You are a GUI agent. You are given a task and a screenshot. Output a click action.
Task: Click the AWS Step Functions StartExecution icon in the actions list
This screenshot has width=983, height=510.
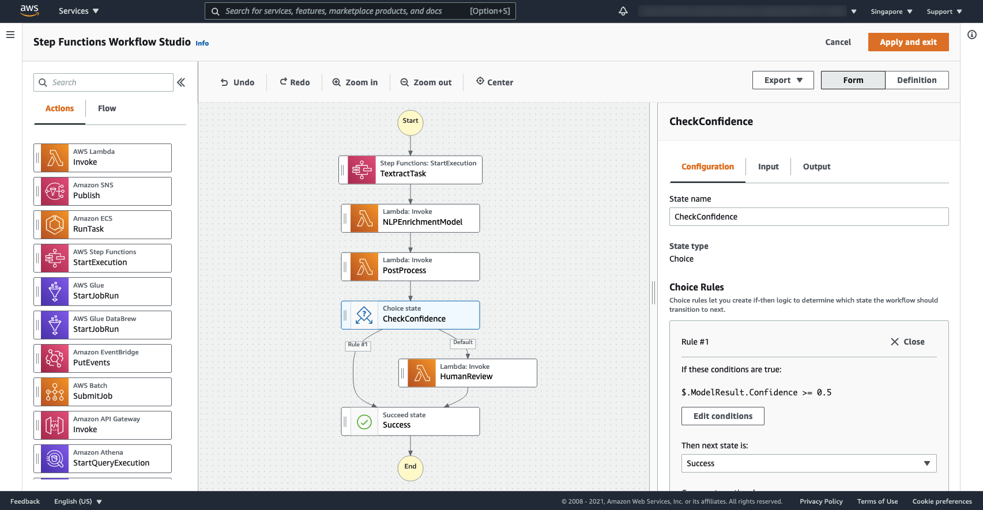[x=55, y=258]
